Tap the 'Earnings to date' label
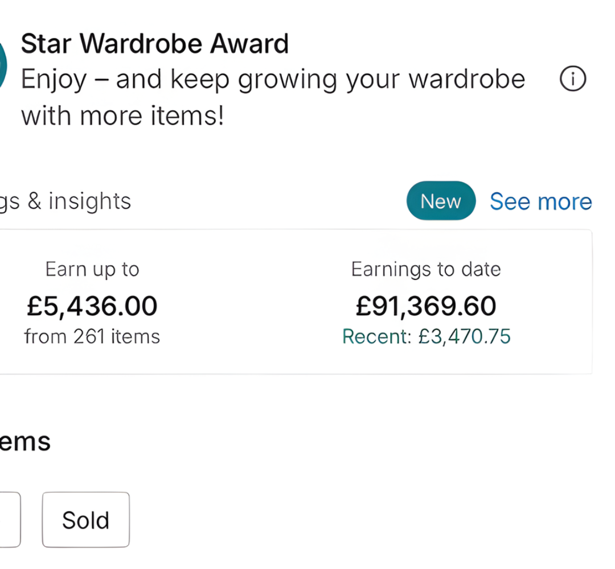This screenshot has width=615, height=569. 426,269
